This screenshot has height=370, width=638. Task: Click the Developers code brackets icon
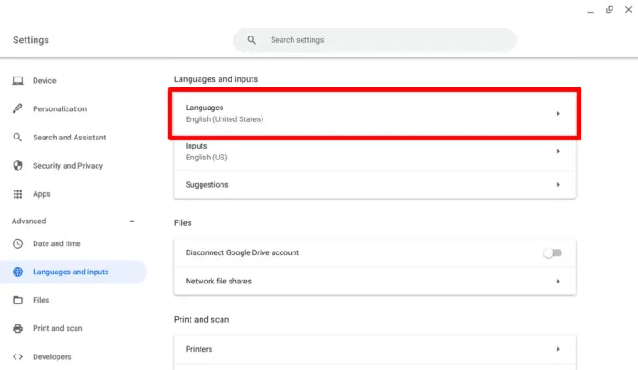pyautogui.click(x=17, y=356)
